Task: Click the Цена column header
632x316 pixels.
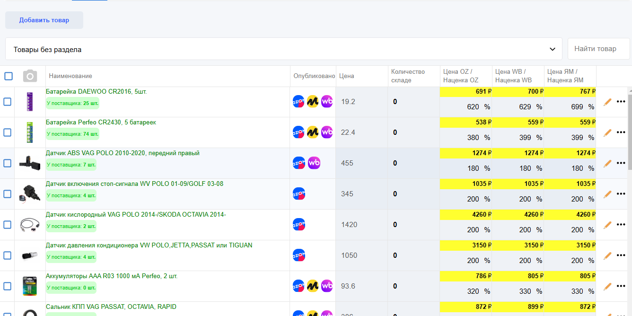Action: click(x=346, y=76)
